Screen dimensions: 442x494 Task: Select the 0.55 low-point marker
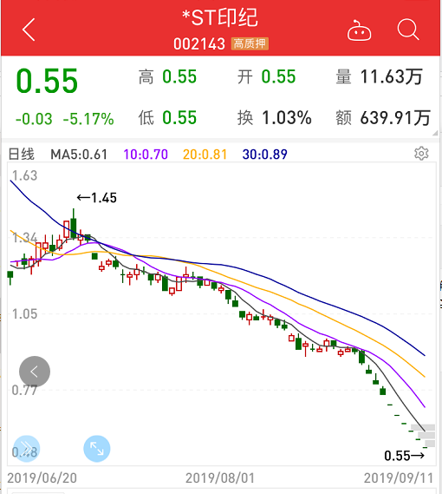404,456
